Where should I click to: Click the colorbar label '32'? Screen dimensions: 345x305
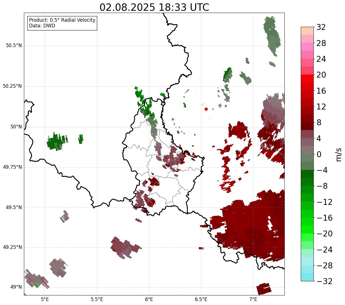point(321,27)
